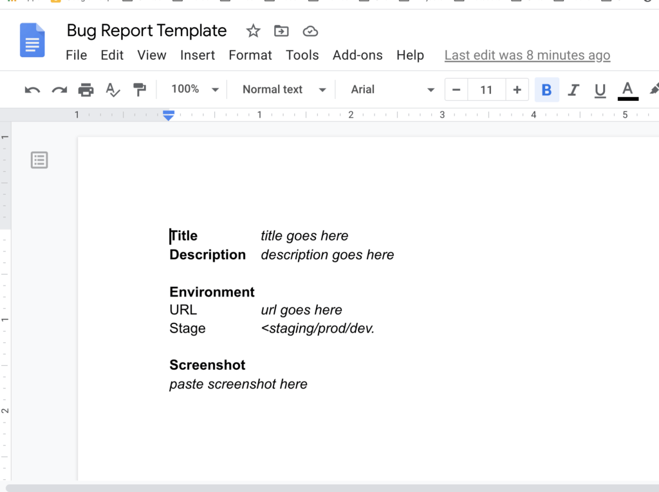Click the Last edit history link
Viewport: 659px width, 492px height.
tap(527, 55)
